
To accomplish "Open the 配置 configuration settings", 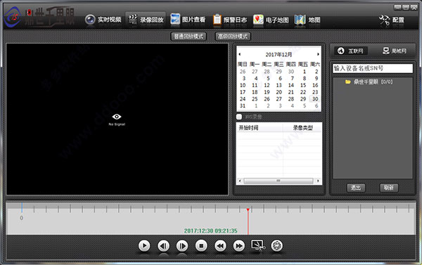I will 392,20.
